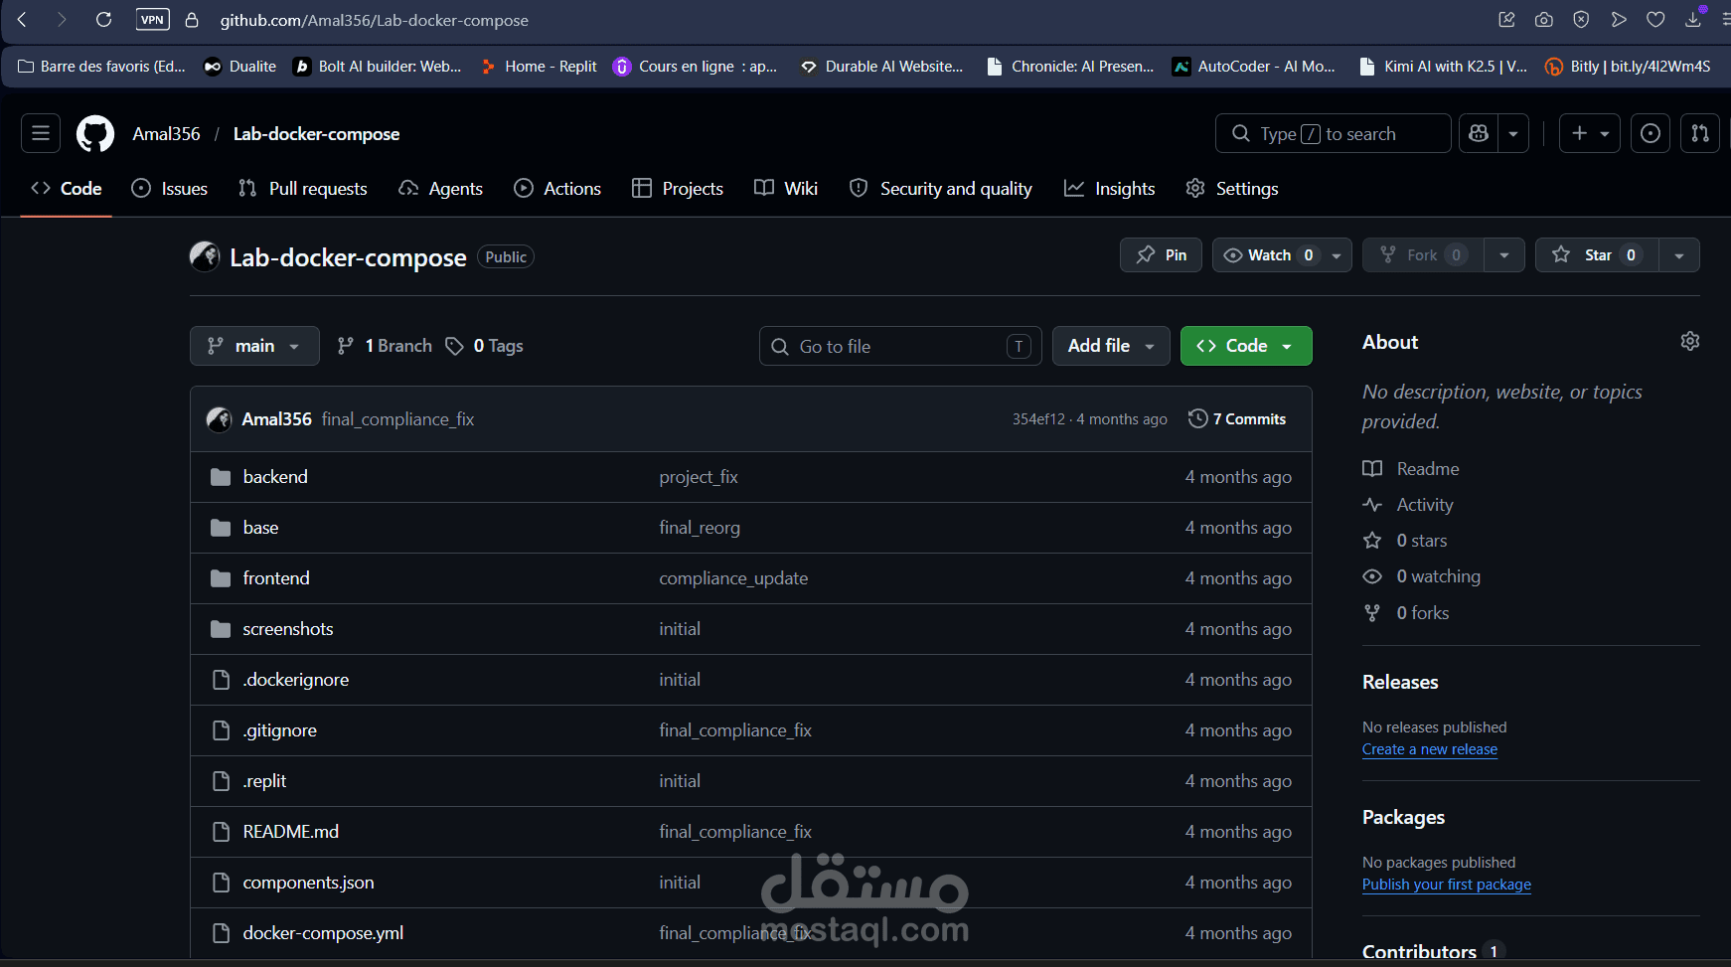Open browser downloads icon
The image size is (1731, 967).
[1693, 20]
